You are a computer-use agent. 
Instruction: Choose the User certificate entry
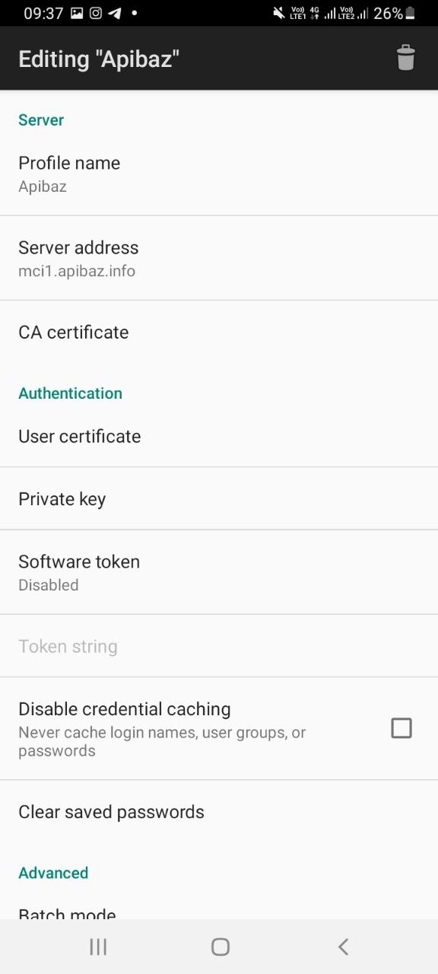click(x=219, y=436)
